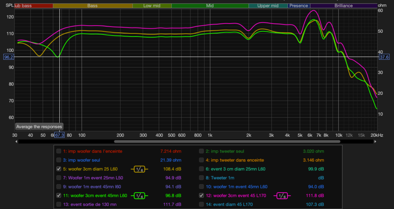394x209 pixels.
Task: Tick the checkbox for 3: imp woofer seul
Action: tap(59, 160)
